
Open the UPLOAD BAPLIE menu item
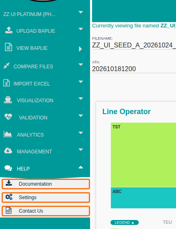(x=36, y=31)
